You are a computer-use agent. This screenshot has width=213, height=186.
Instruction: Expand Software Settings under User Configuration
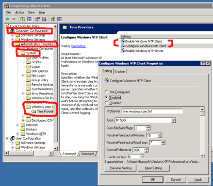[x=12, y=143]
